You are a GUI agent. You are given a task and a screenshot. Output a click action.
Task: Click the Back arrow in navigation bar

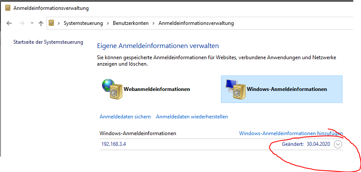pos(9,23)
